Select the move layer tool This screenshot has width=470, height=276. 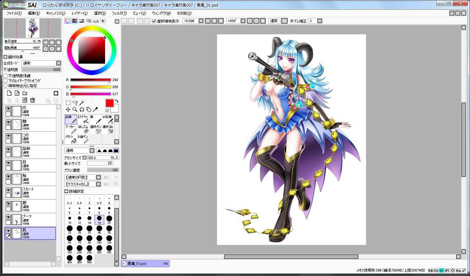[68, 109]
